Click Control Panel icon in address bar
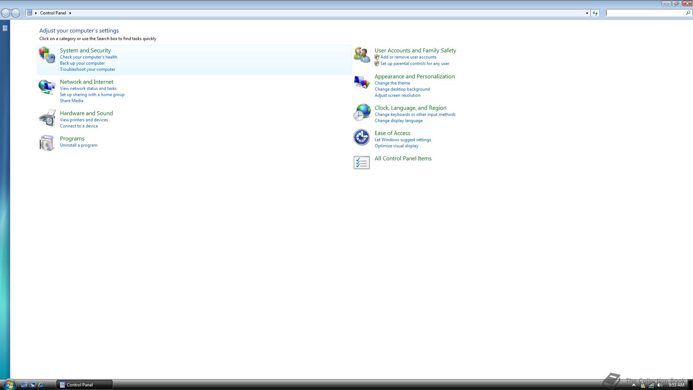Viewport: 693px width, 390px height. 30,13
